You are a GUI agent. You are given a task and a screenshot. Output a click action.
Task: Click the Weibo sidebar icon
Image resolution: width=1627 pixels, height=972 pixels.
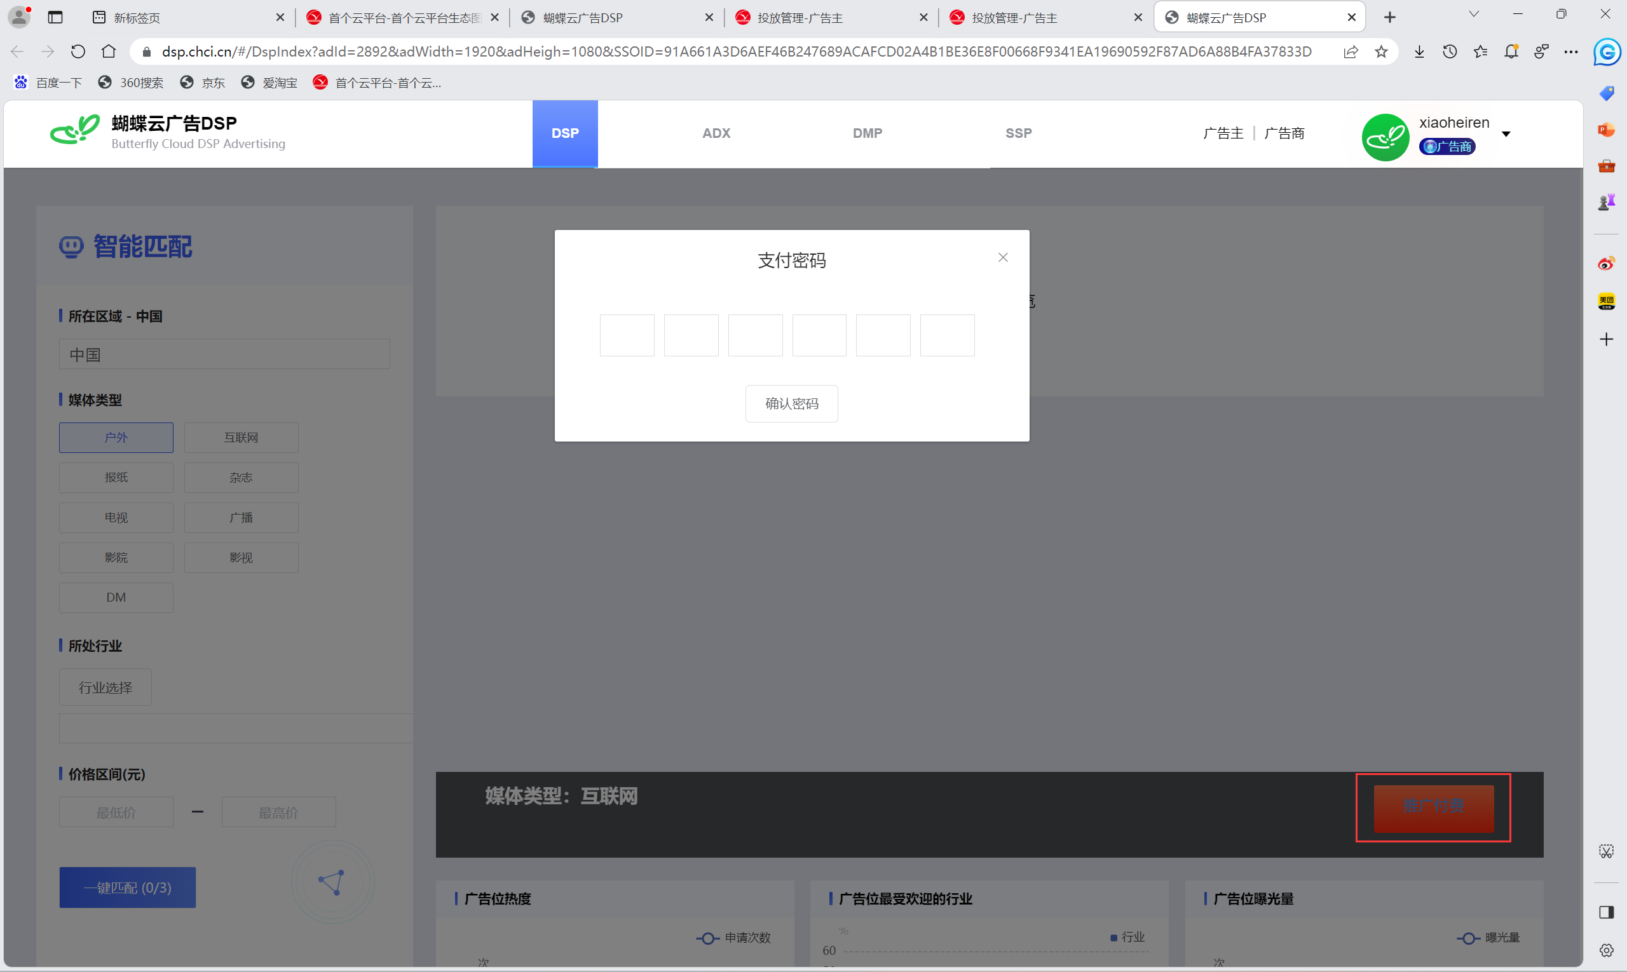[1606, 264]
